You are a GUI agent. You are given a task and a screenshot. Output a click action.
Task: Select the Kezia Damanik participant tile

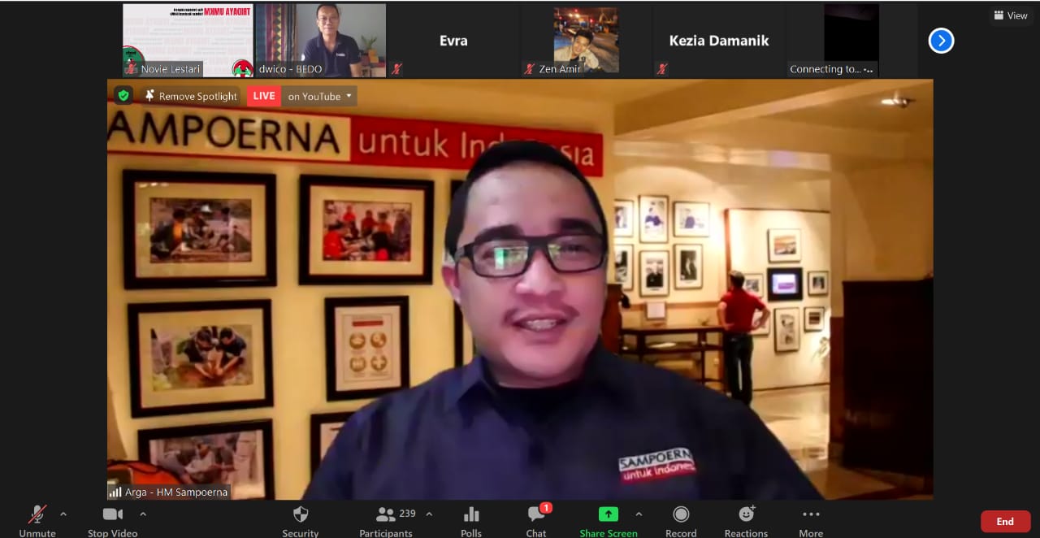(719, 41)
